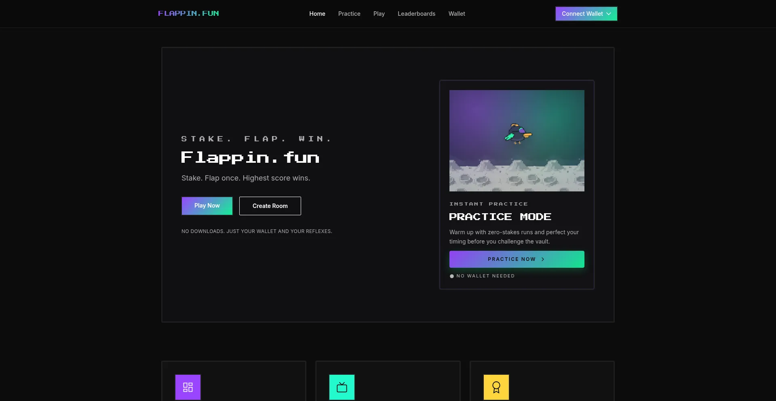The width and height of the screenshot is (776, 401).
Task: Click the Play Now button
Action: [207, 206]
